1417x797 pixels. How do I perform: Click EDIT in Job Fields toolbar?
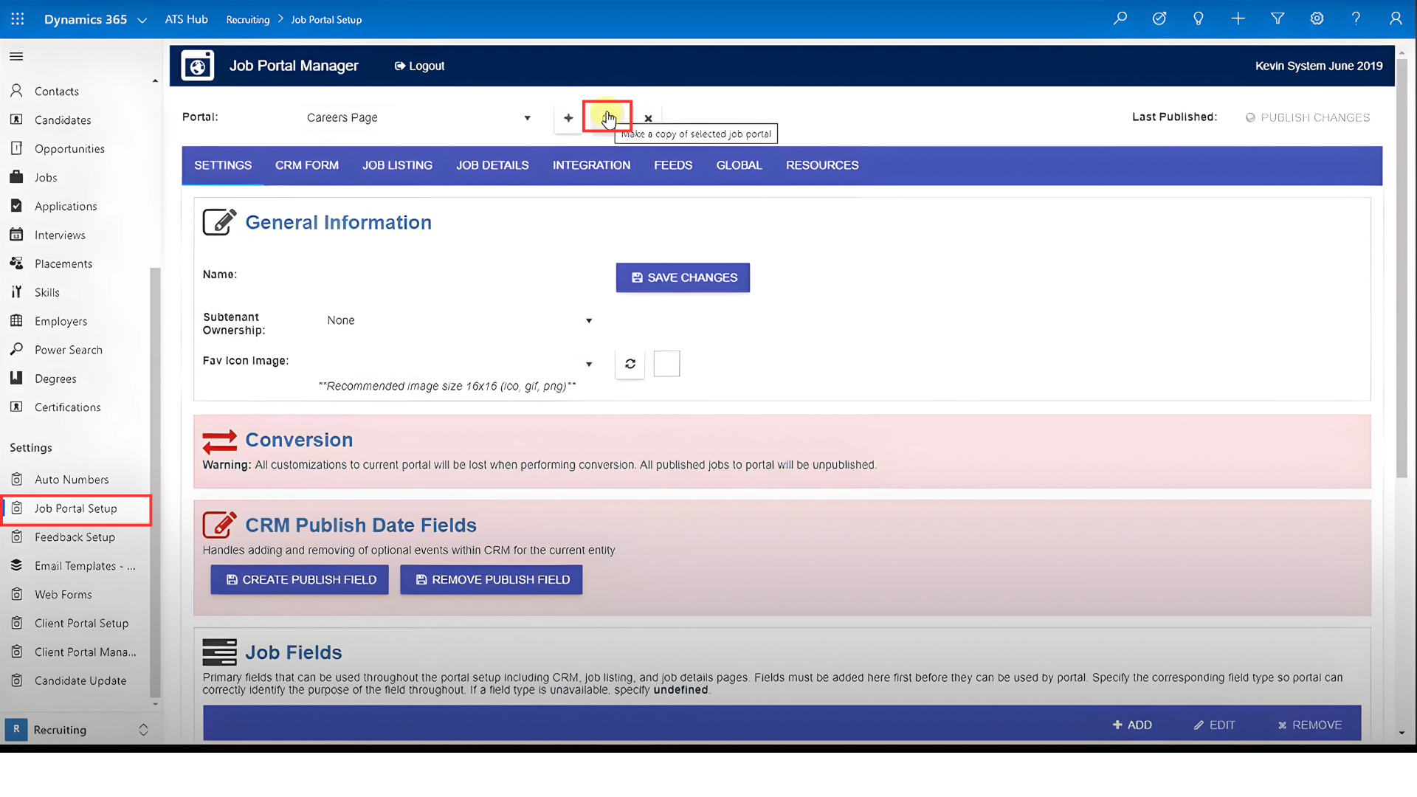(1214, 725)
